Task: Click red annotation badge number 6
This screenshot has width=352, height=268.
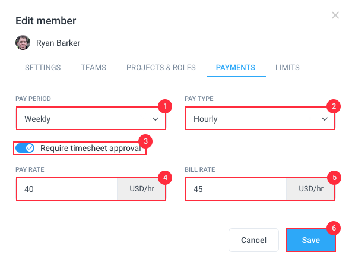Action: [x=334, y=228]
